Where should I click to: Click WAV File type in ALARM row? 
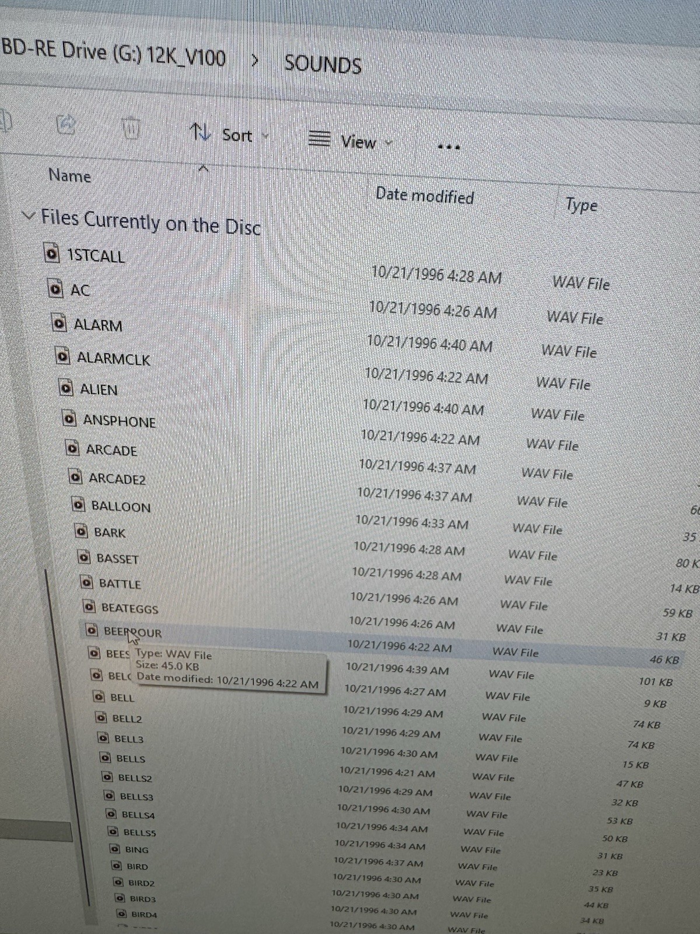click(569, 351)
